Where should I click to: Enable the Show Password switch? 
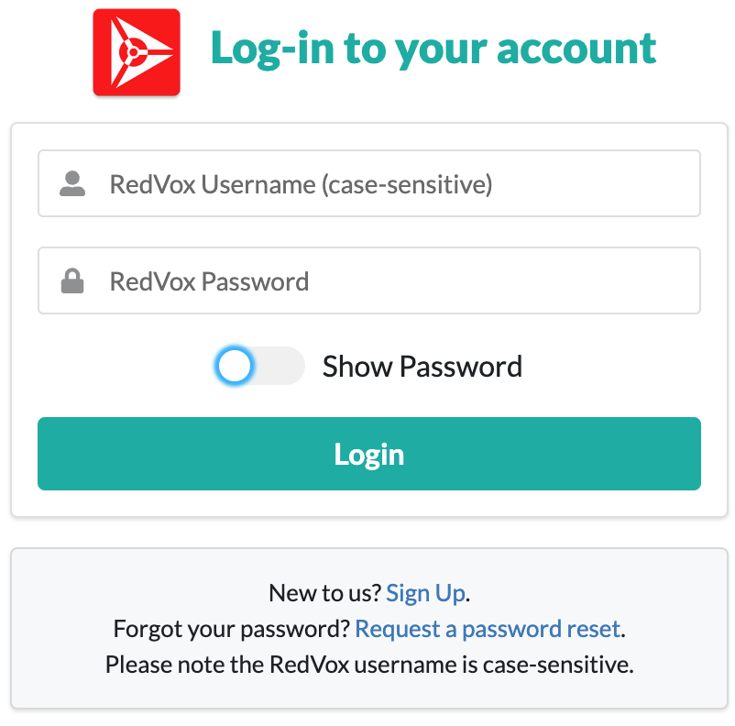(259, 367)
